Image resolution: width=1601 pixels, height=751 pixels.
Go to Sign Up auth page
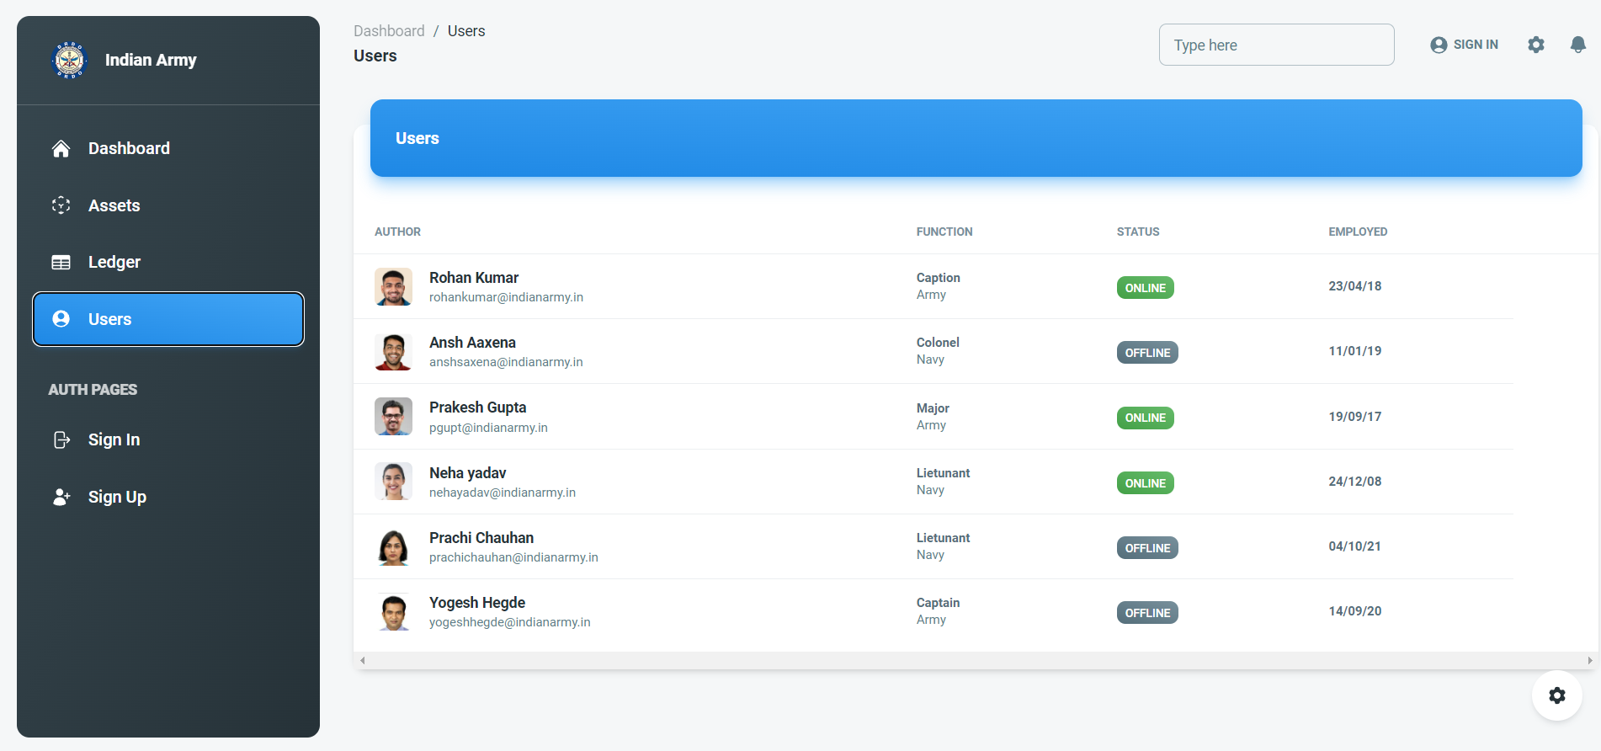point(168,497)
